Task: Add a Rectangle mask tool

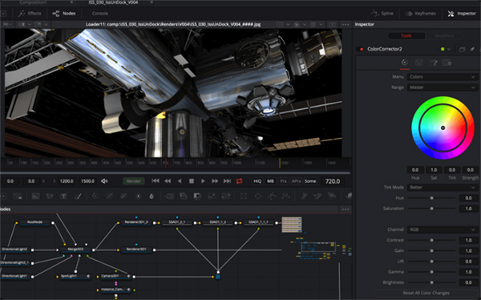Action: click(x=244, y=197)
